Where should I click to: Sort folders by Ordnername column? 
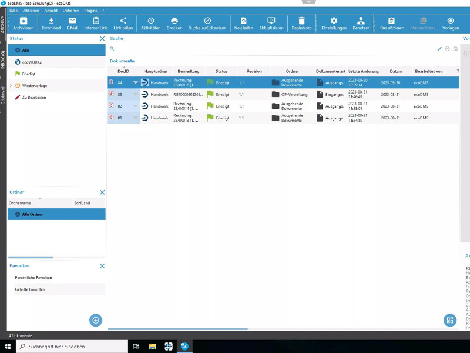40,203
